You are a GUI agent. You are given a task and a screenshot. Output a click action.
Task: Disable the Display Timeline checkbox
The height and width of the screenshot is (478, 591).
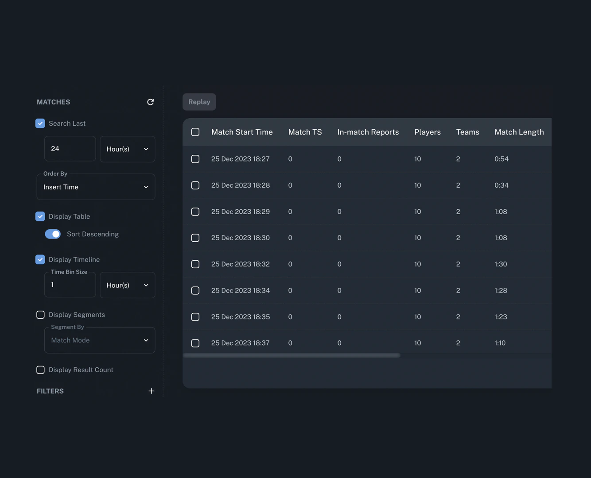click(x=40, y=260)
